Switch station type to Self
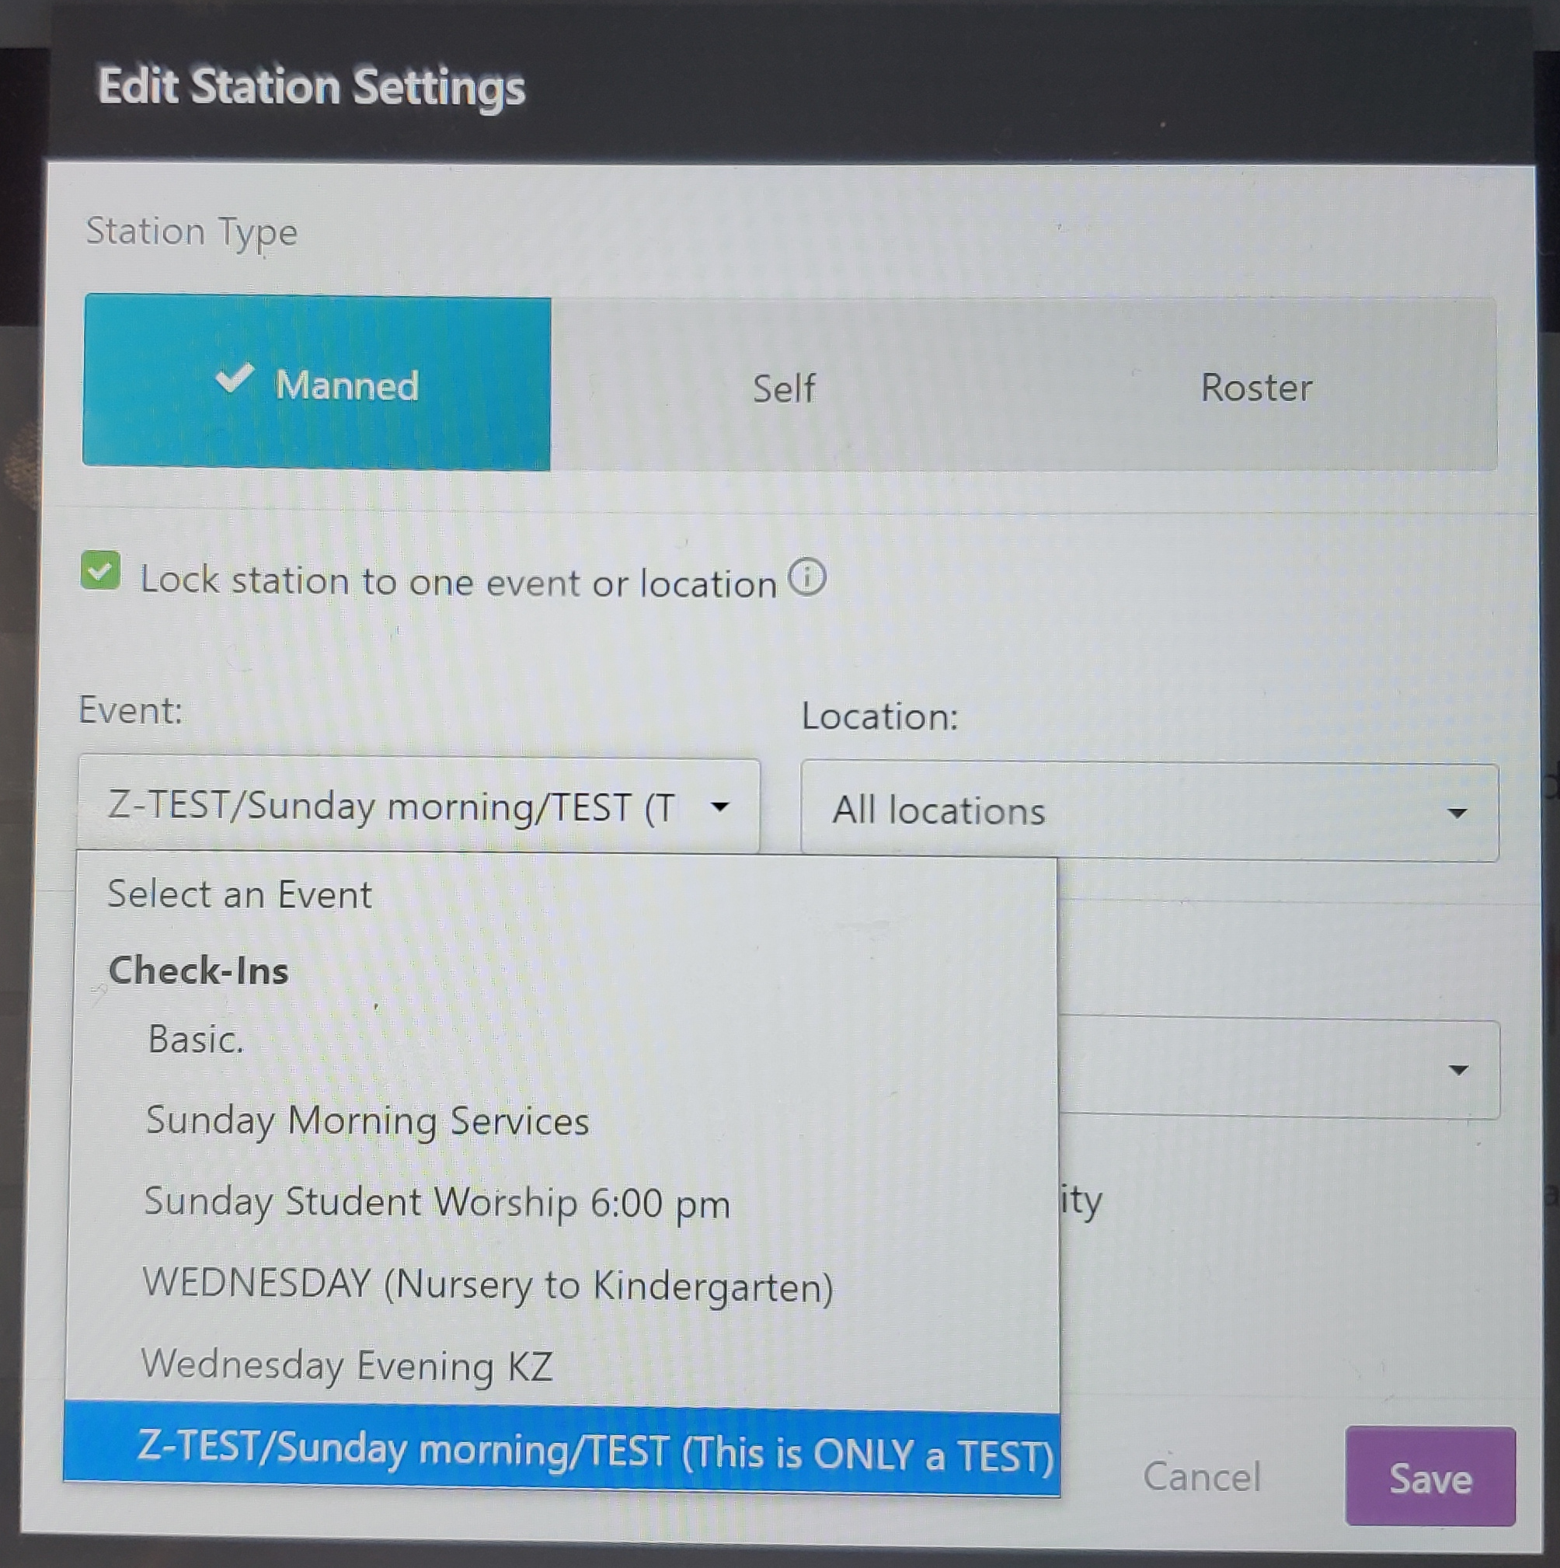 pos(783,388)
